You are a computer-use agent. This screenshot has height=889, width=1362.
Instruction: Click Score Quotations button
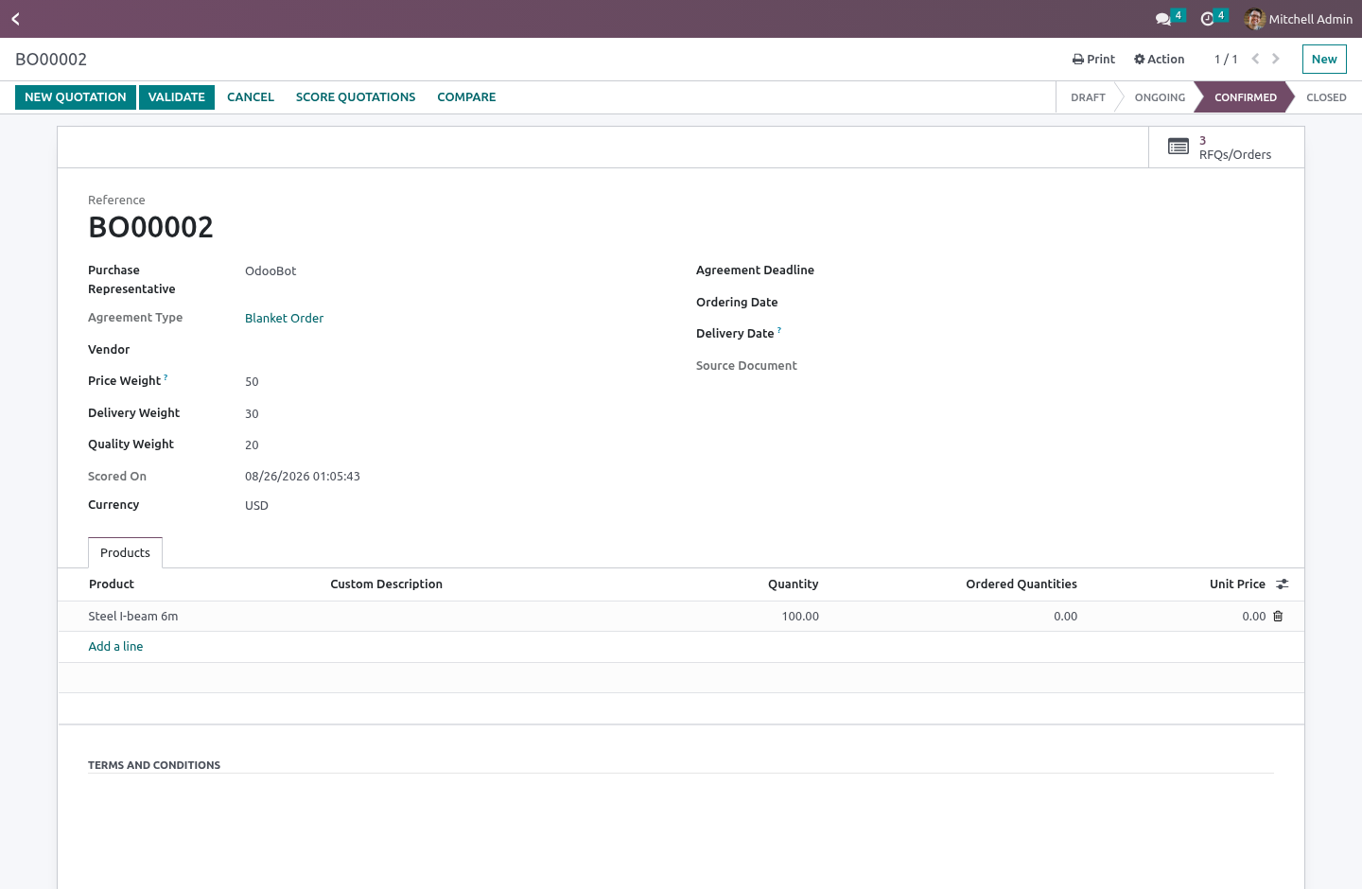point(356,97)
